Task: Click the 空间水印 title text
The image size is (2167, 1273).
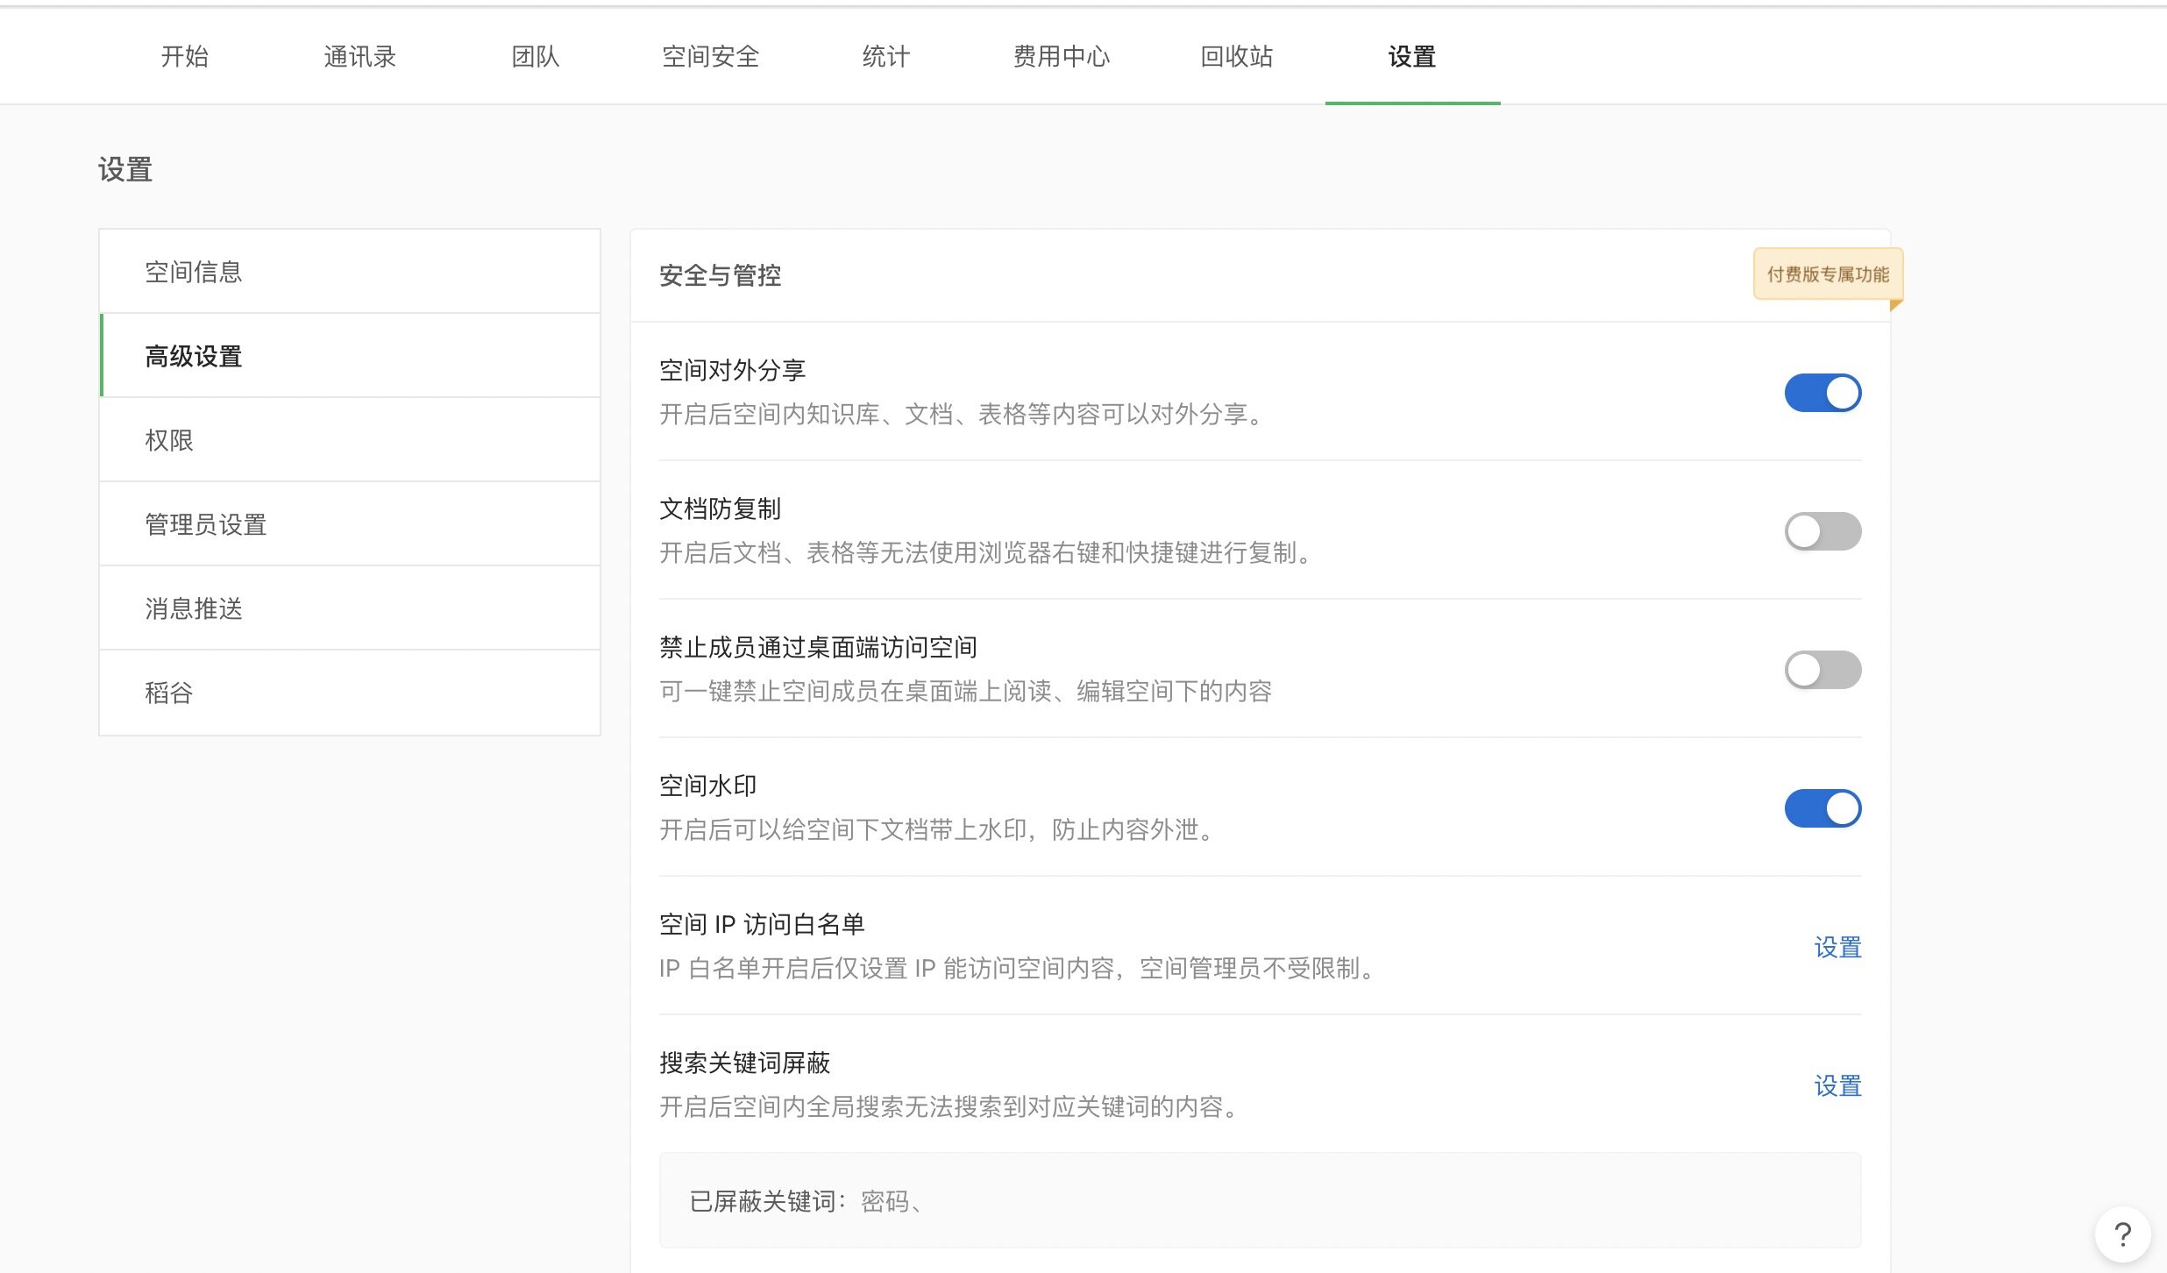Action: (707, 786)
